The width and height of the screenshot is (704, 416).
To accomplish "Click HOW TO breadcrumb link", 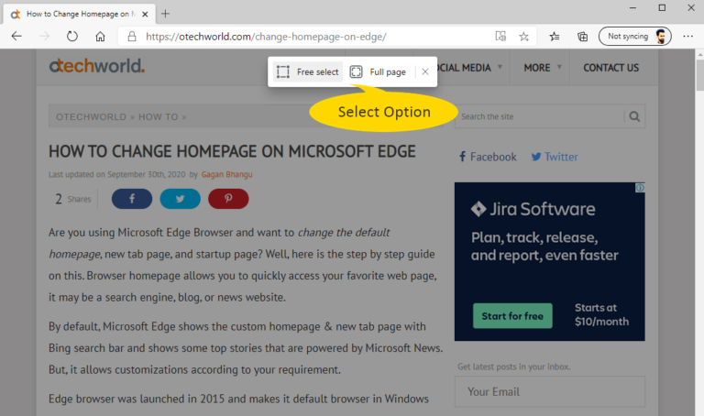I will point(158,117).
